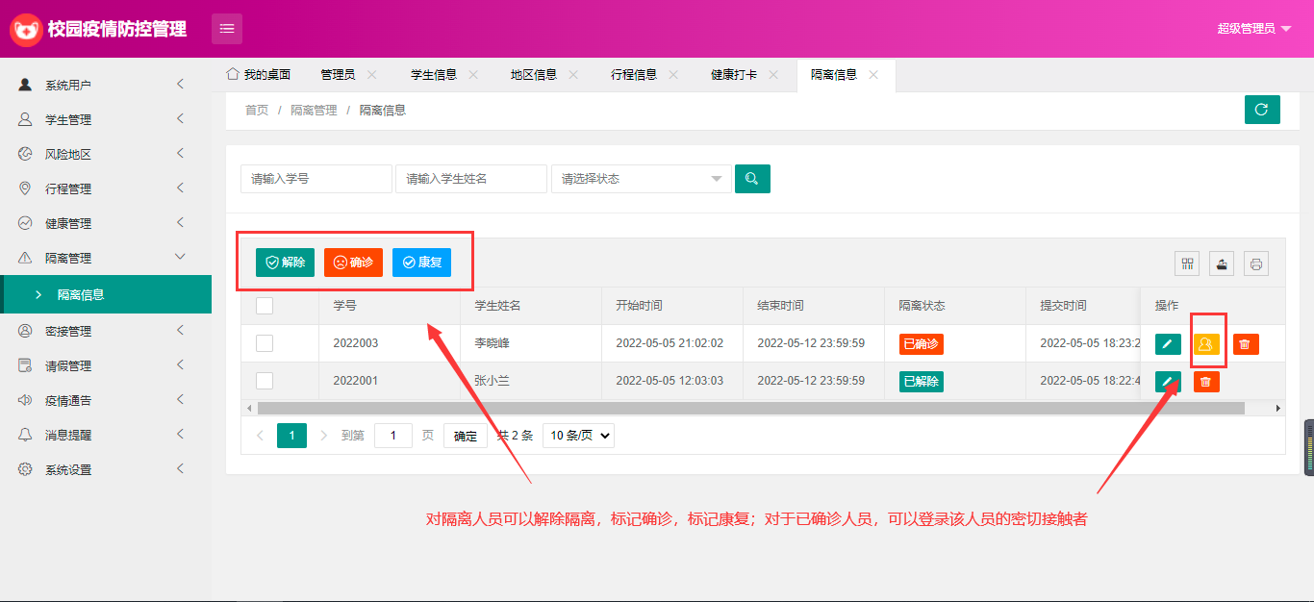Click the 隔离管理 breadcrumb link
1314x602 pixels.
(x=314, y=111)
